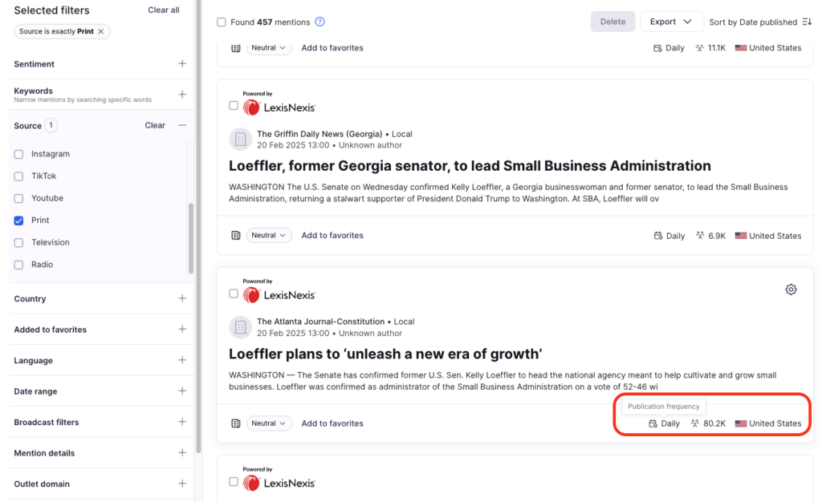Viewport: 822px width, 502px height.
Task: Add the Griffin Daily News mention to favorites
Action: tap(332, 236)
